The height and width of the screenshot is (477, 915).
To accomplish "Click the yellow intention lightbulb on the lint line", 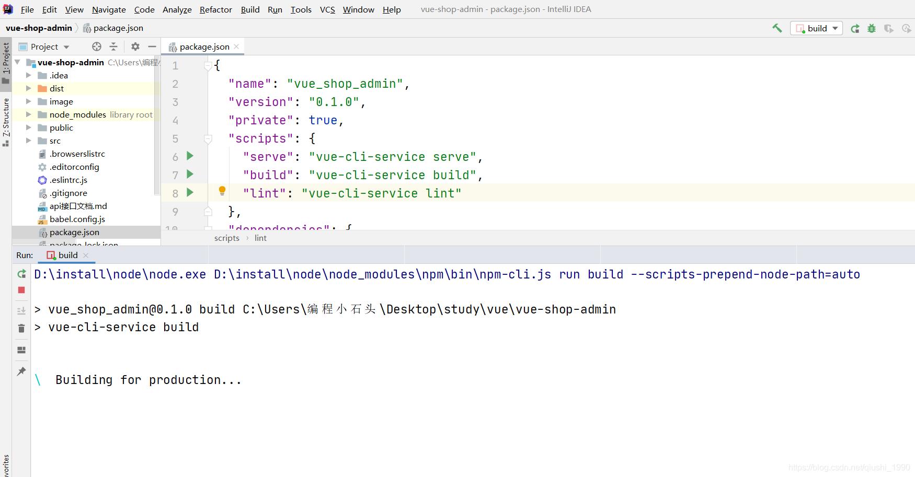I will click(222, 191).
